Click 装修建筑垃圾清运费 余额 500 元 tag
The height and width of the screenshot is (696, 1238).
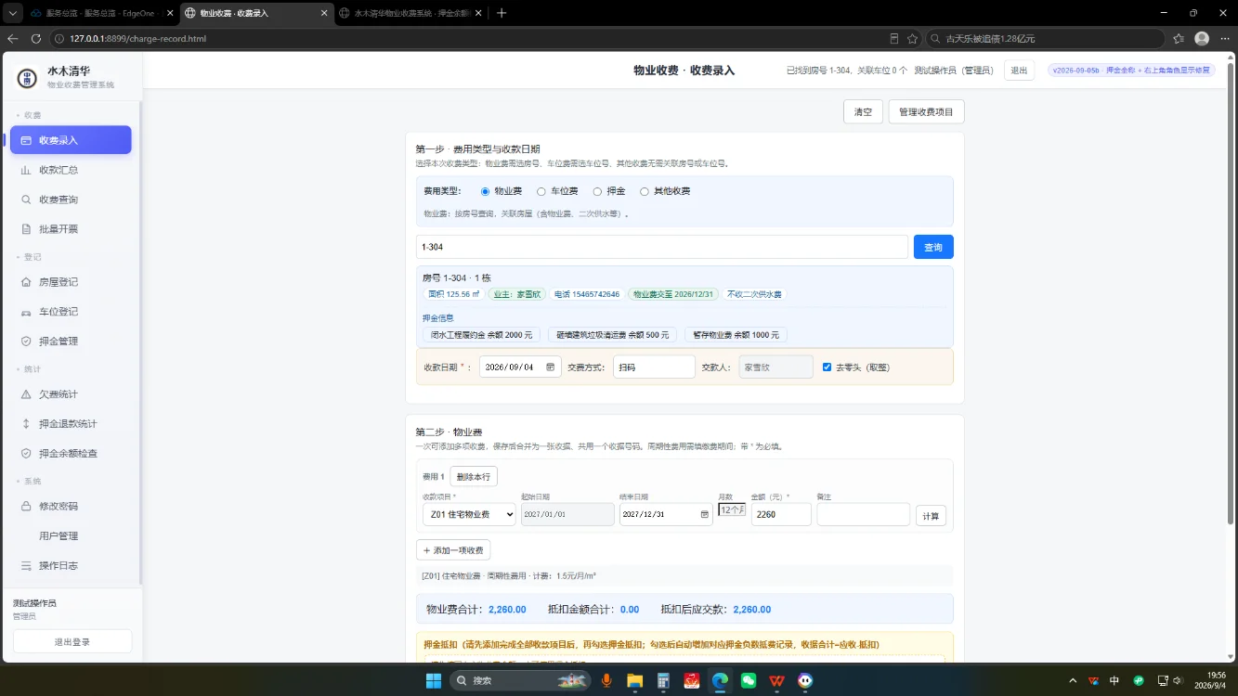(x=612, y=335)
